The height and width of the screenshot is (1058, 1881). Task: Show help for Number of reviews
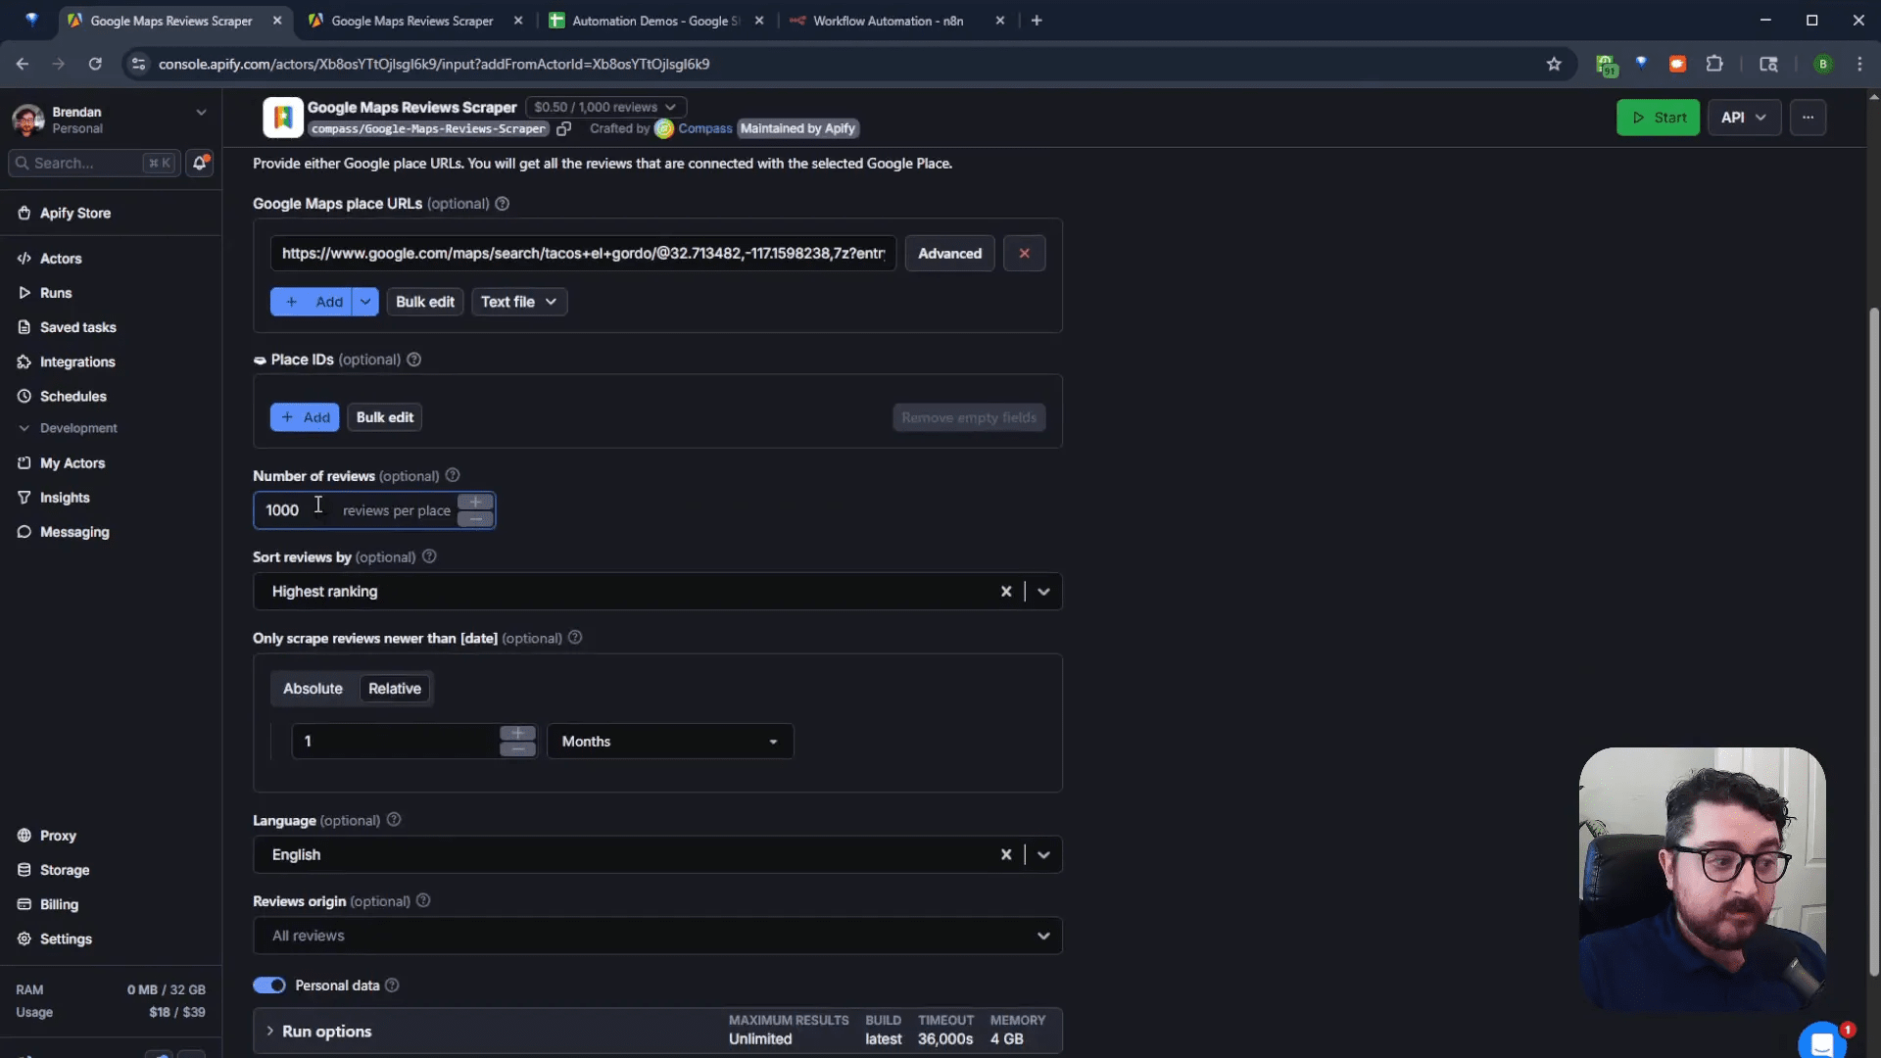point(453,475)
